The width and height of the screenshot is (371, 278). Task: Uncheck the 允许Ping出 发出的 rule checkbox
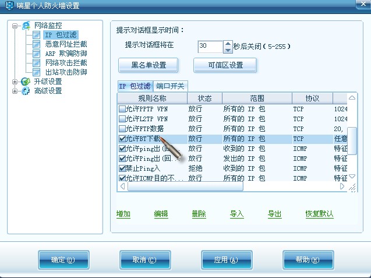point(122,159)
